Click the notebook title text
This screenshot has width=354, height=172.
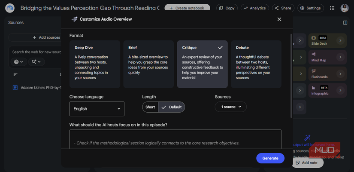coord(90,8)
